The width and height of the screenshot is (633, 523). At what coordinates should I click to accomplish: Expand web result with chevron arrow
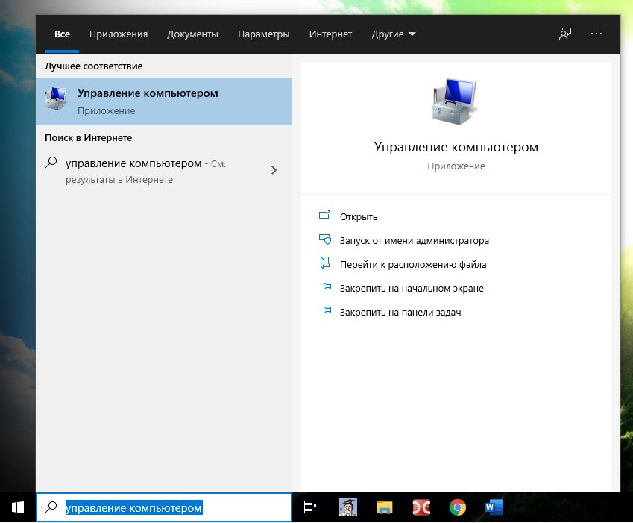274,170
